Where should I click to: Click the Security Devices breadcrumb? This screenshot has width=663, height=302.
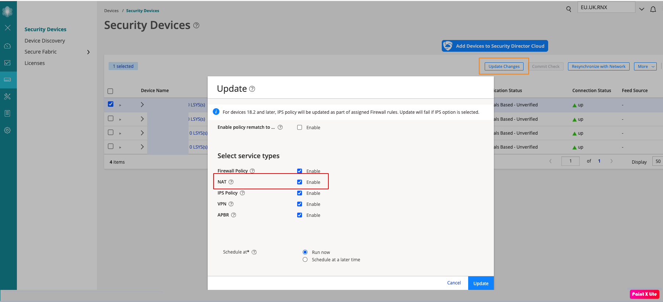click(x=143, y=11)
